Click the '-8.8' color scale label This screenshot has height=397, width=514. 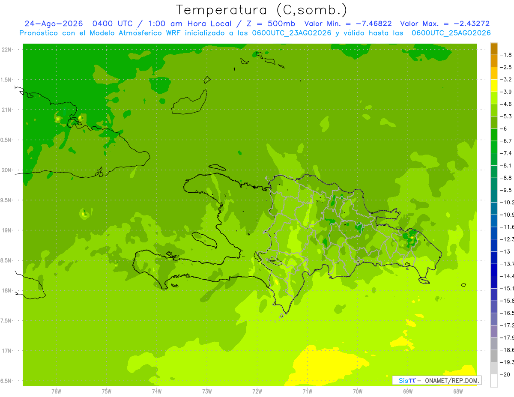click(x=506, y=178)
